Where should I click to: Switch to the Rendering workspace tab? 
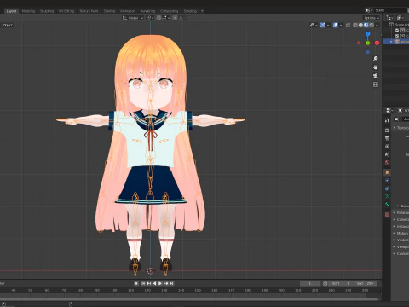click(x=147, y=11)
